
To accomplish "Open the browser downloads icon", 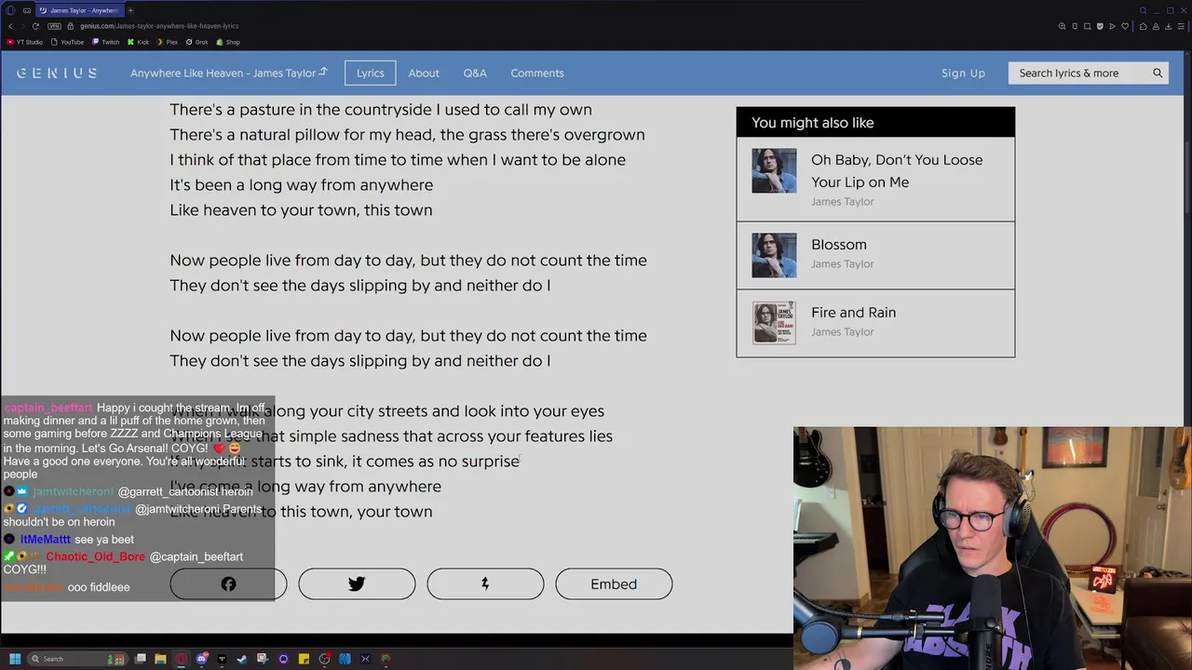I will (x=1169, y=26).
